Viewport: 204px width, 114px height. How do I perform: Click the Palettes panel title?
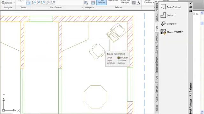point(118,7)
